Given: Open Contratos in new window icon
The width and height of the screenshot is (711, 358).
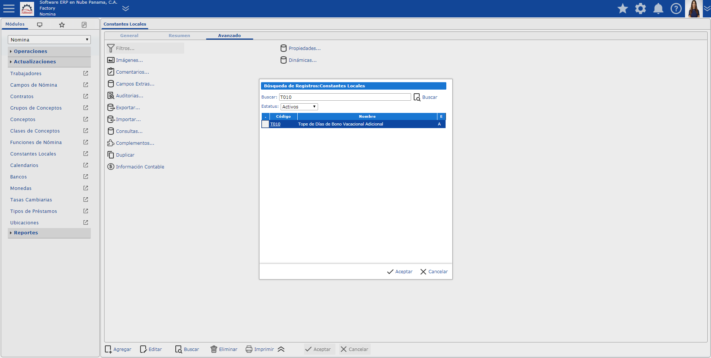Looking at the screenshot, I should coord(86,96).
